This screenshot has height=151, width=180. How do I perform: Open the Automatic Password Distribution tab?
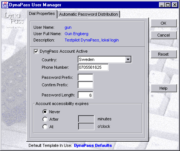coord(88,14)
